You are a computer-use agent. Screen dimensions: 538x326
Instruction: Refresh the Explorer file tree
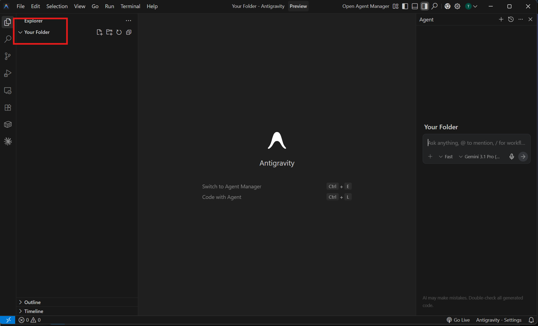(119, 32)
